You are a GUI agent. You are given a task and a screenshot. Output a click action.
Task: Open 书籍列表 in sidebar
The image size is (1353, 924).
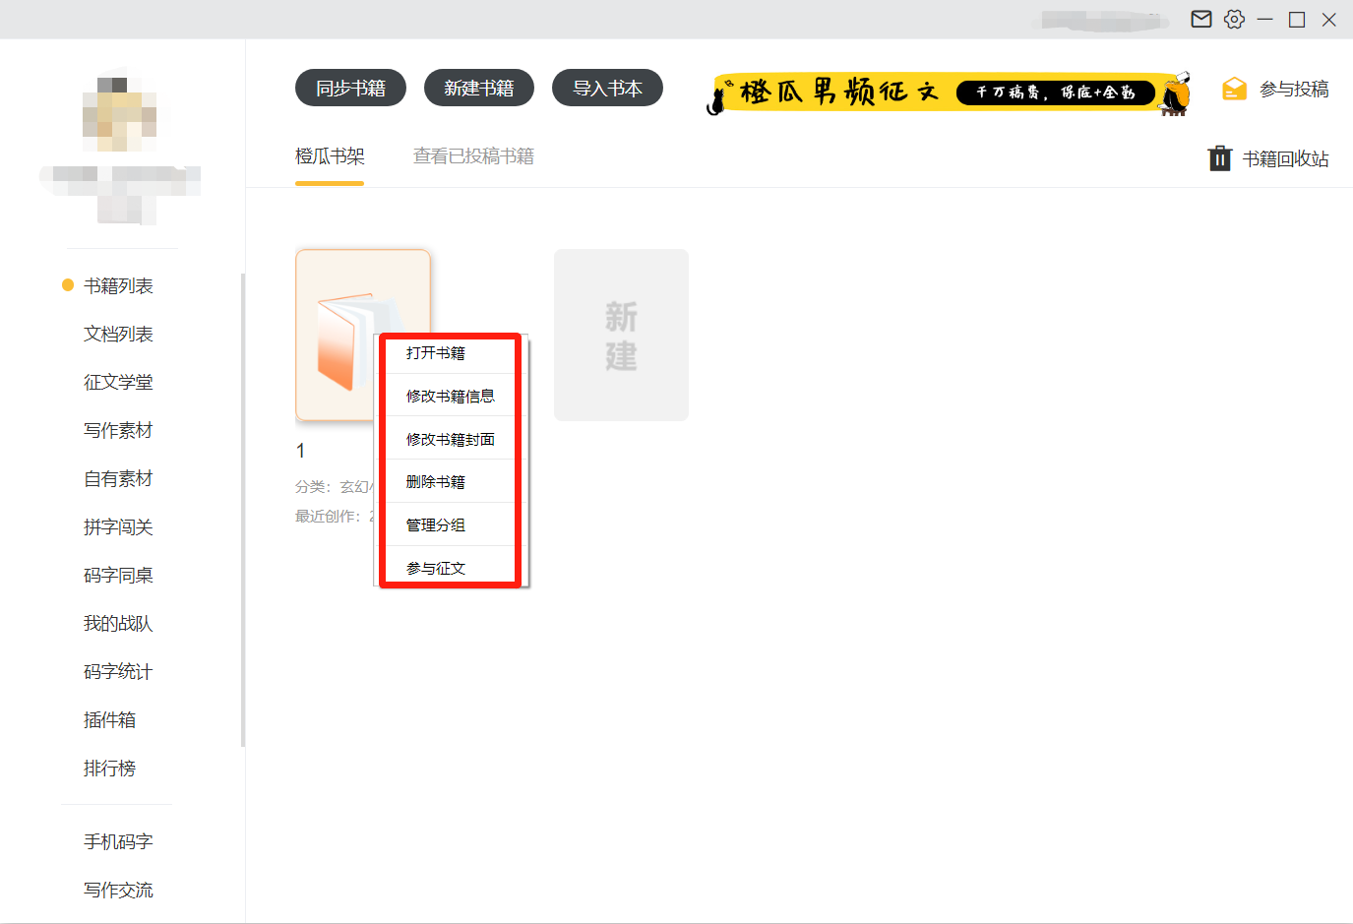coord(118,285)
